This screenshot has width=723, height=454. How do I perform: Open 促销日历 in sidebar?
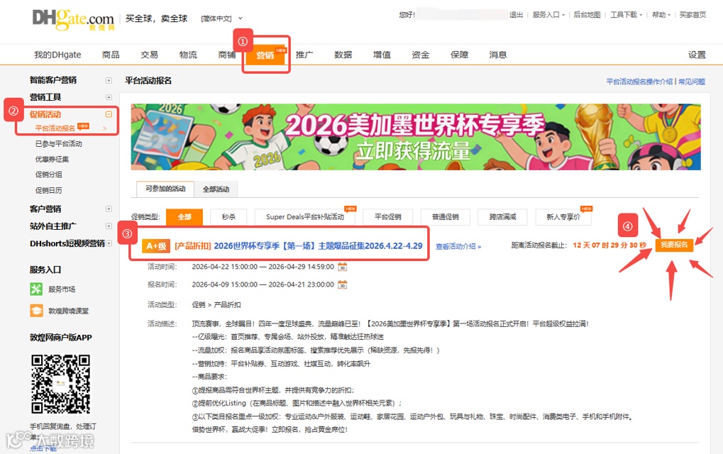[48, 190]
